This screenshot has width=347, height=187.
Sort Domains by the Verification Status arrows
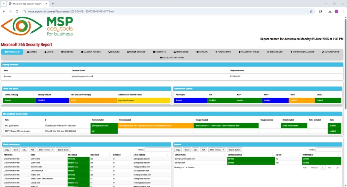272,155
